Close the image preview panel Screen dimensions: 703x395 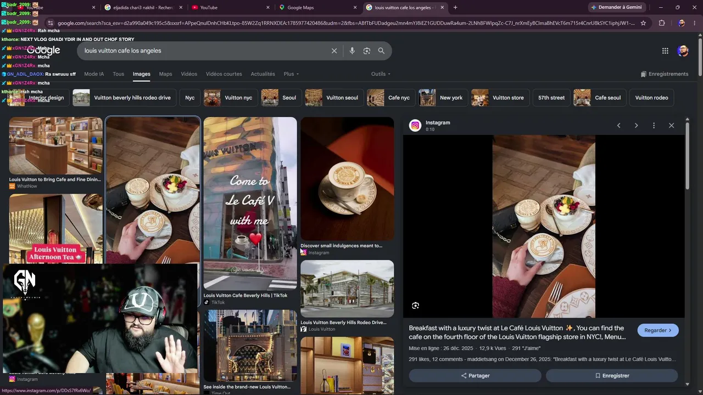(x=671, y=126)
